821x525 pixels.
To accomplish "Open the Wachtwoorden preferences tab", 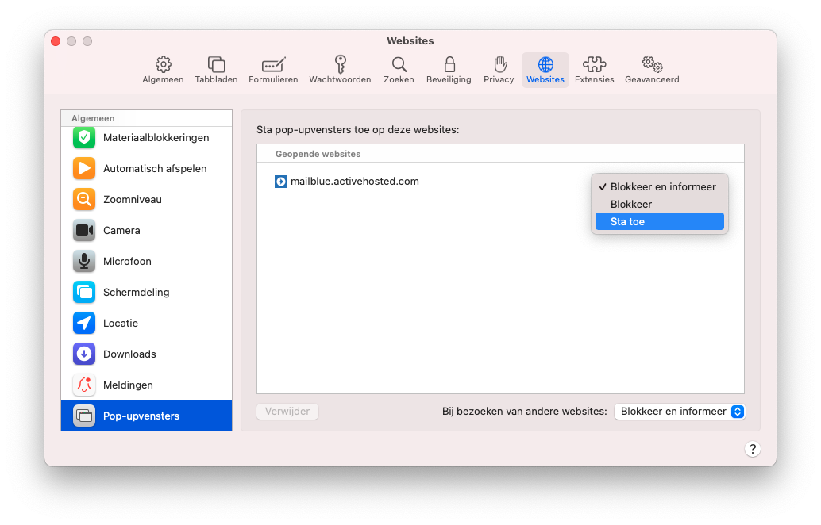I will click(x=340, y=70).
